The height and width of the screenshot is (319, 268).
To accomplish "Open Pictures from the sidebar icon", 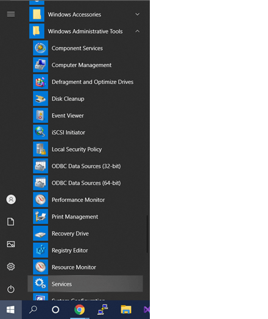I will tap(11, 244).
